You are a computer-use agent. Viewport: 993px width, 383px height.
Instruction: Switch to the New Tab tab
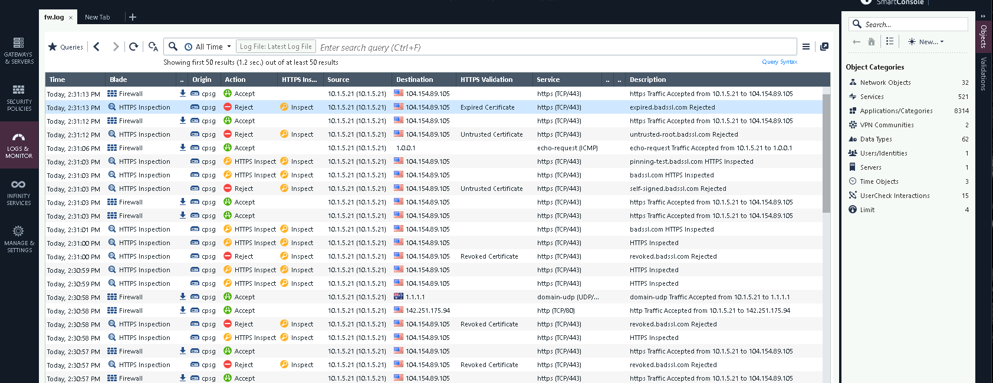coord(97,17)
